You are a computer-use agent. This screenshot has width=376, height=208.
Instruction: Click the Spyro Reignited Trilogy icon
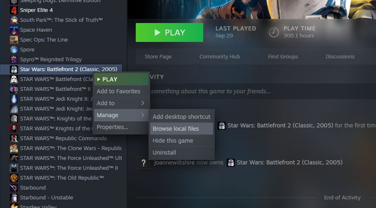tap(14, 60)
